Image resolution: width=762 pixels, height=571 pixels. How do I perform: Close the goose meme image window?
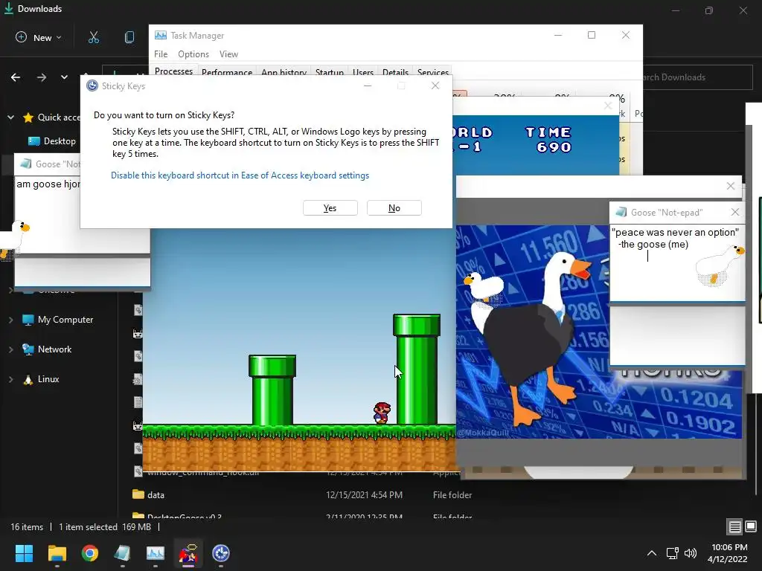pyautogui.click(x=731, y=186)
